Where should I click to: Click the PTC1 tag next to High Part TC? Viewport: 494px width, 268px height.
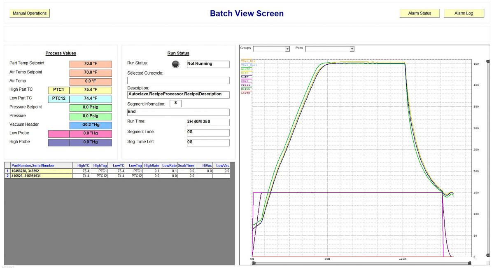59,90
